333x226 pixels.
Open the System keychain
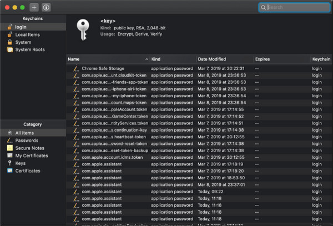23,42
